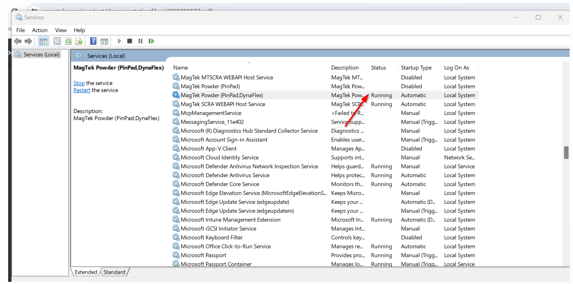Screen dimensions: 573x284
Task: Click the Export List toolbar icon
Action: tap(79, 41)
